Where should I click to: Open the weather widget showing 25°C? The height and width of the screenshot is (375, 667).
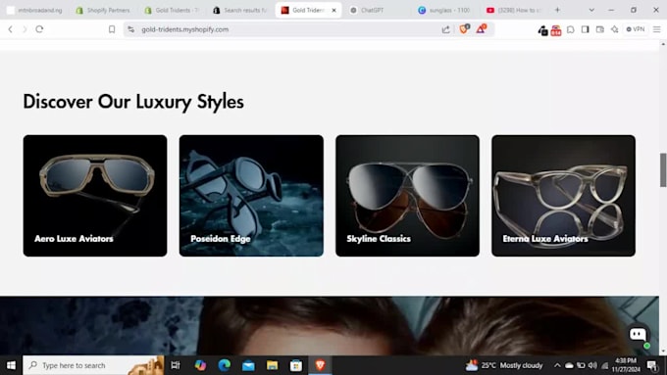click(x=504, y=365)
